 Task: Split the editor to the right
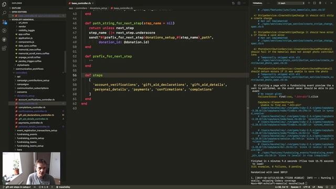click(239, 3)
